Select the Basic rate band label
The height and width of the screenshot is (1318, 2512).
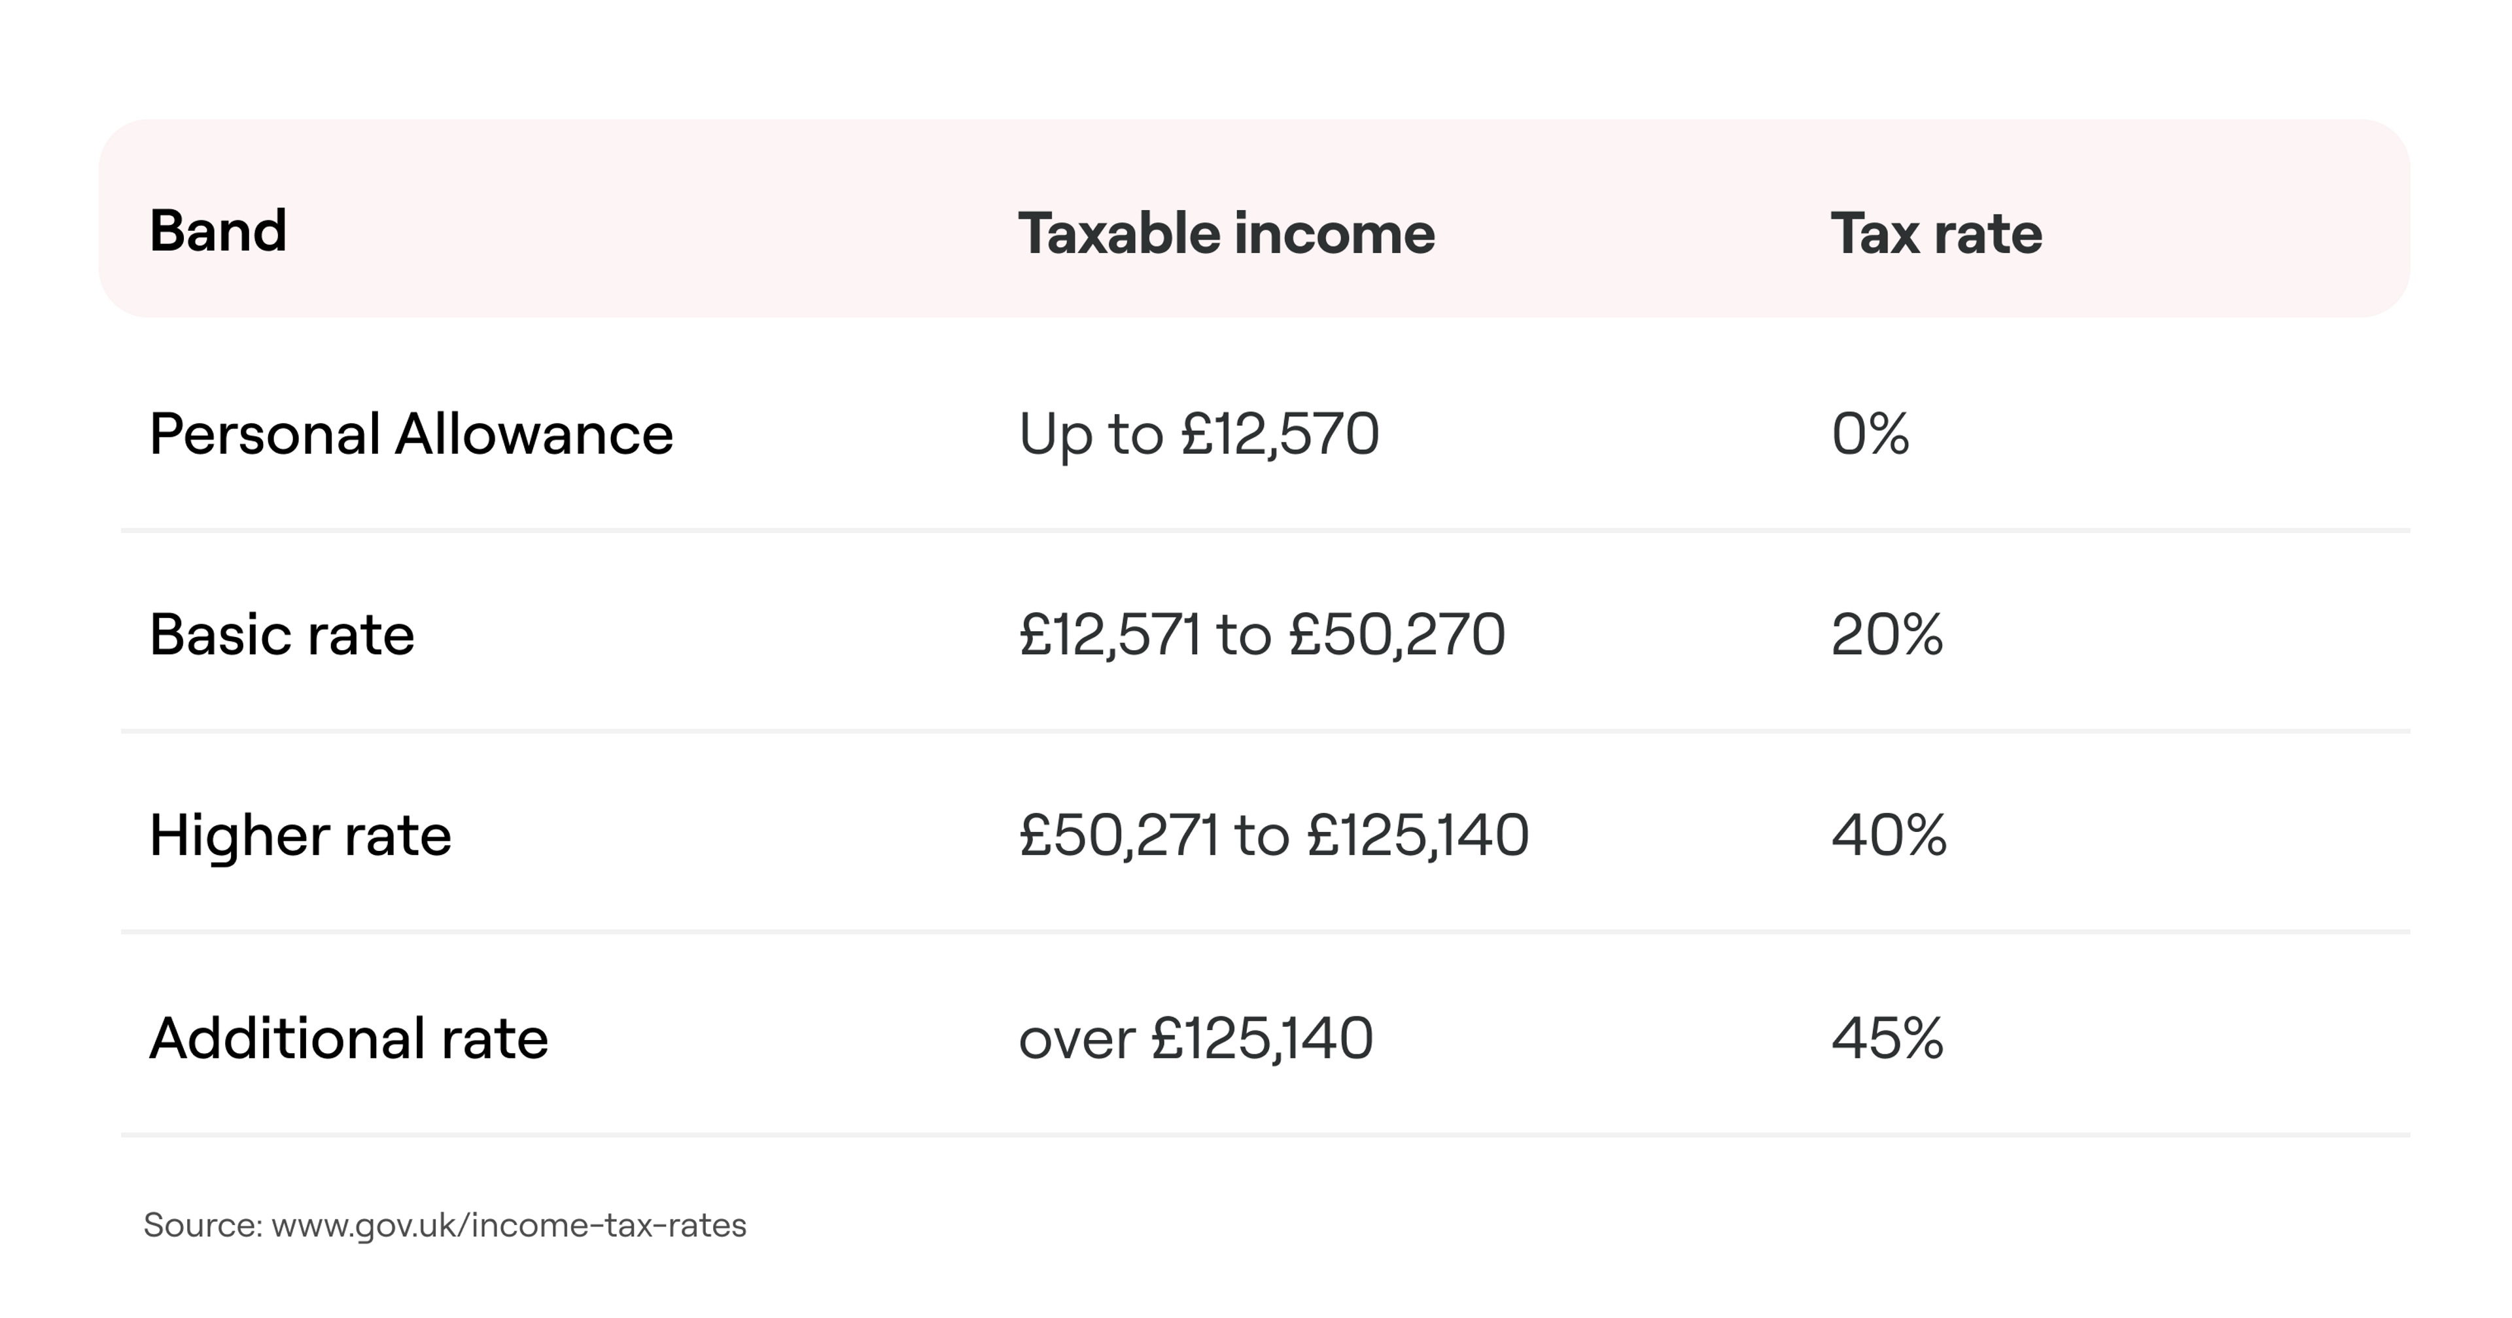pos(282,634)
